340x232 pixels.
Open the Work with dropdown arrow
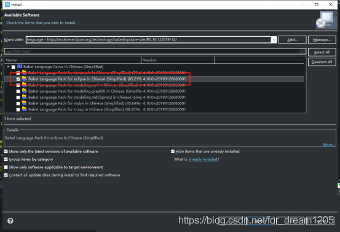[x=274, y=40]
